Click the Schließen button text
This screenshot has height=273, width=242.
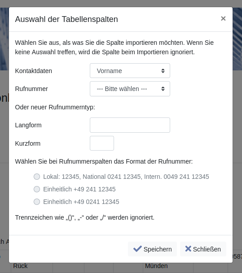[207, 249]
